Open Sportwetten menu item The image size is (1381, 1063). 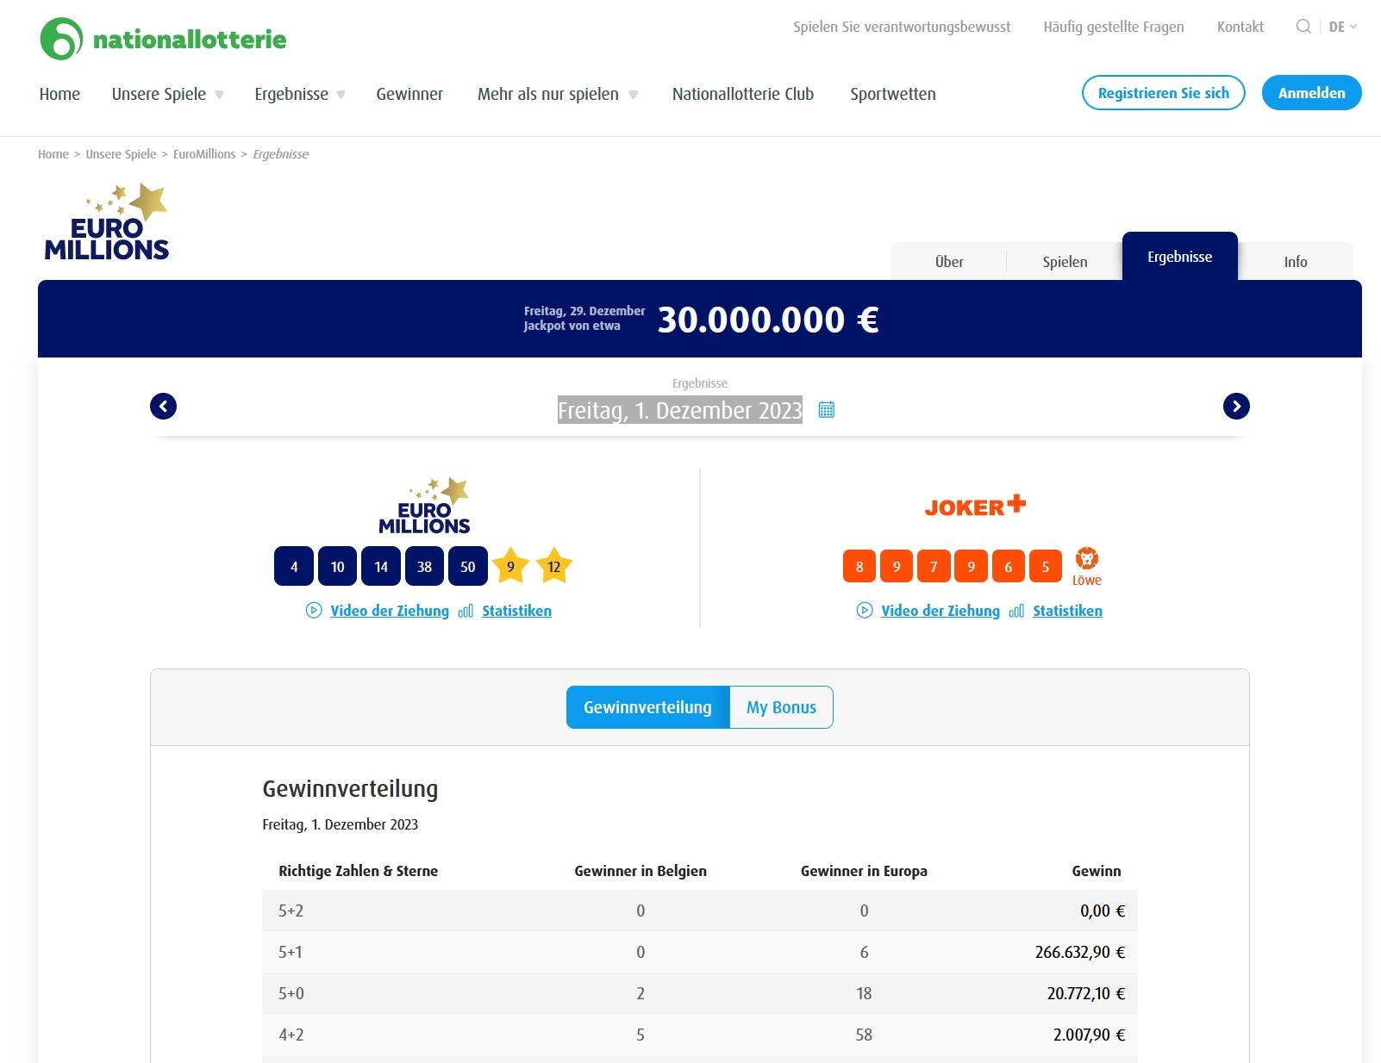[x=893, y=94]
